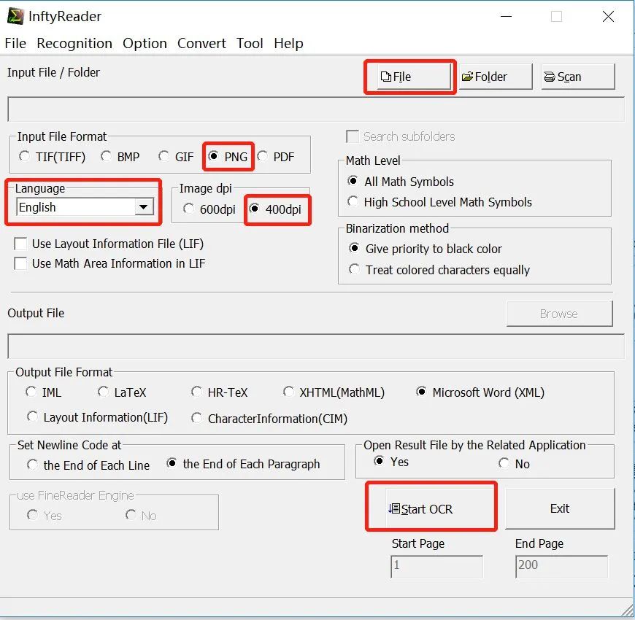Select PDF input format
The height and width of the screenshot is (620, 635).
pyautogui.click(x=276, y=157)
